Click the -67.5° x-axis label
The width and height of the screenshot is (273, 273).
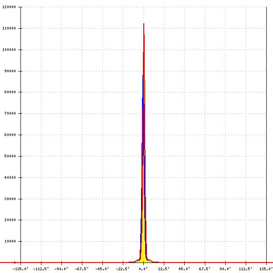[81, 269]
